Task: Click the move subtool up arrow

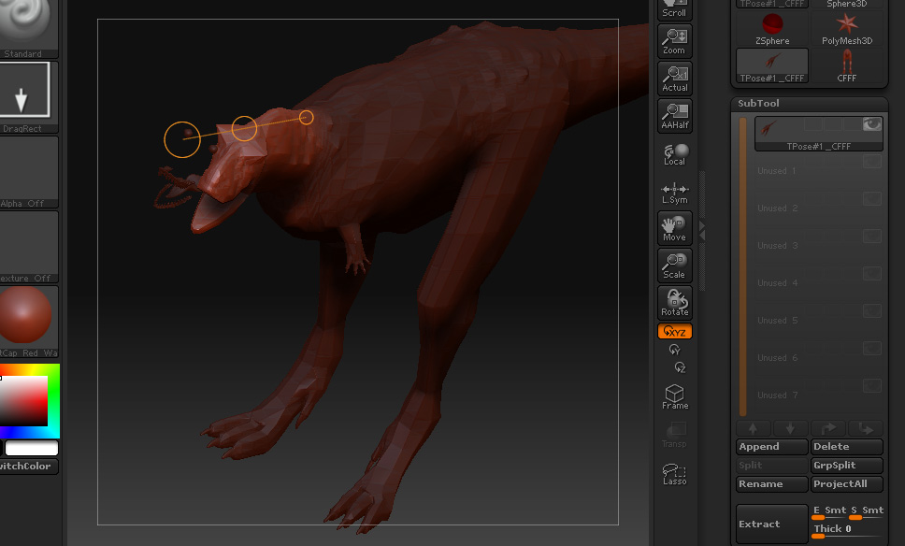Action: (x=827, y=428)
